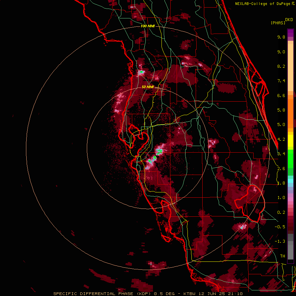
Task: Click the 2.6 scale value
Action: click(x=281, y=169)
